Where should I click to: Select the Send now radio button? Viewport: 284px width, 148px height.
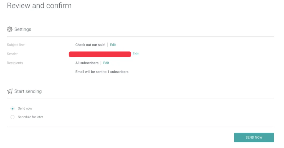click(12, 109)
